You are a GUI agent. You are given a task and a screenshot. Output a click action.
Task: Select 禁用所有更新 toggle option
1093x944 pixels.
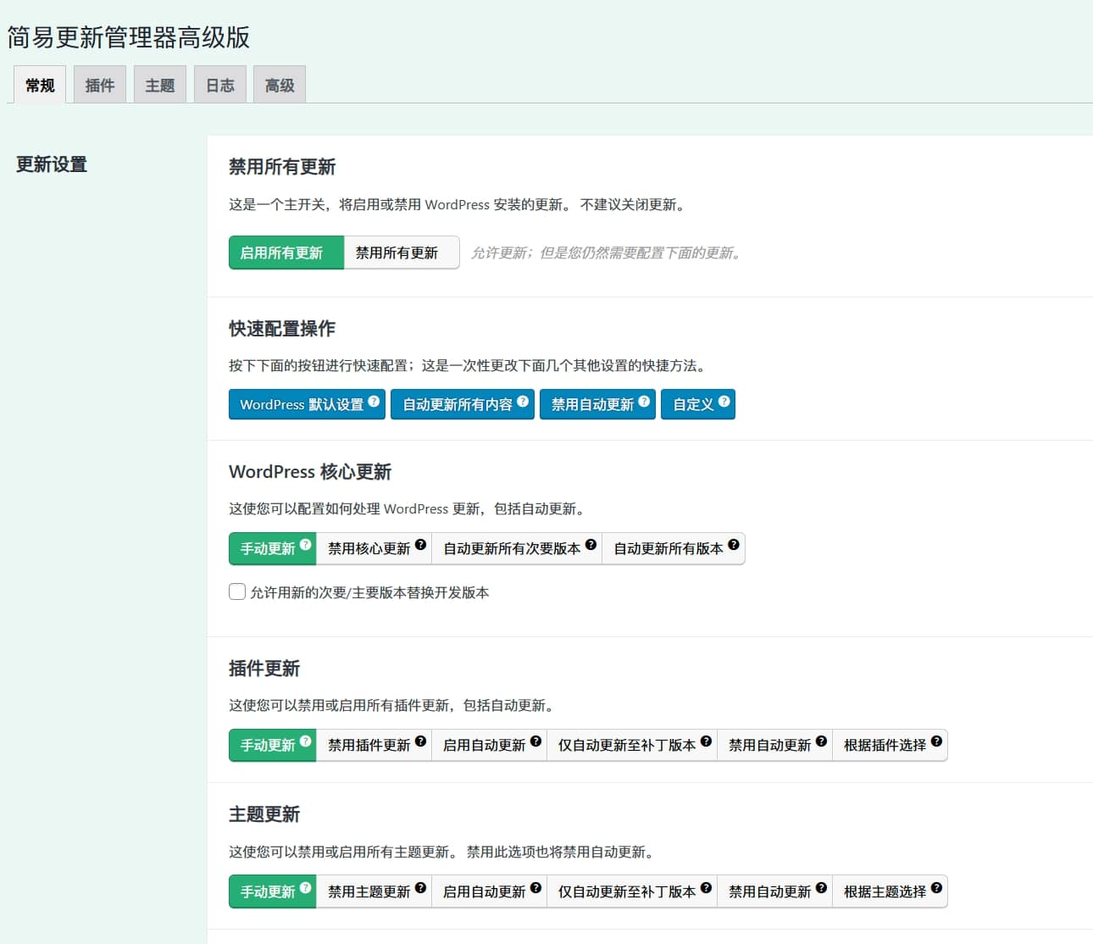click(397, 253)
